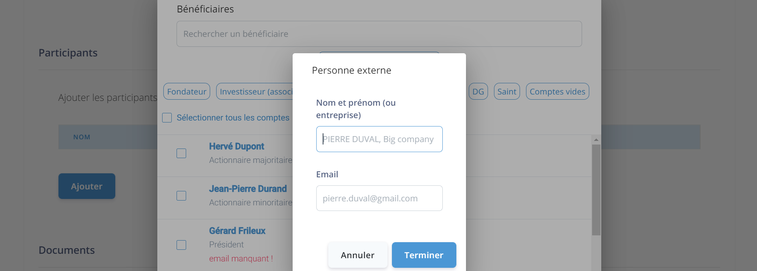Check the checkbox next to Jean-Pierre Durand

tap(181, 196)
